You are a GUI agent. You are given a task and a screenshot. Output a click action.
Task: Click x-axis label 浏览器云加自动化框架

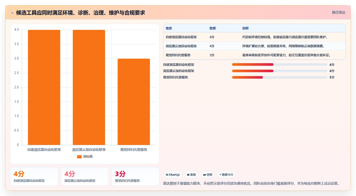pos(89,150)
